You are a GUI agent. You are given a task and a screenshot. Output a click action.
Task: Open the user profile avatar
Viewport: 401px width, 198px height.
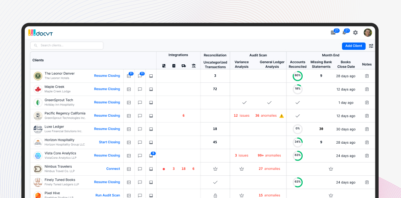[x=367, y=33]
